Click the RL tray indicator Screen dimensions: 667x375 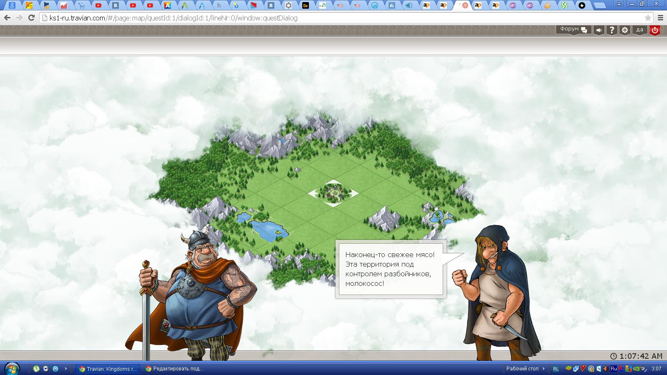click(x=556, y=369)
